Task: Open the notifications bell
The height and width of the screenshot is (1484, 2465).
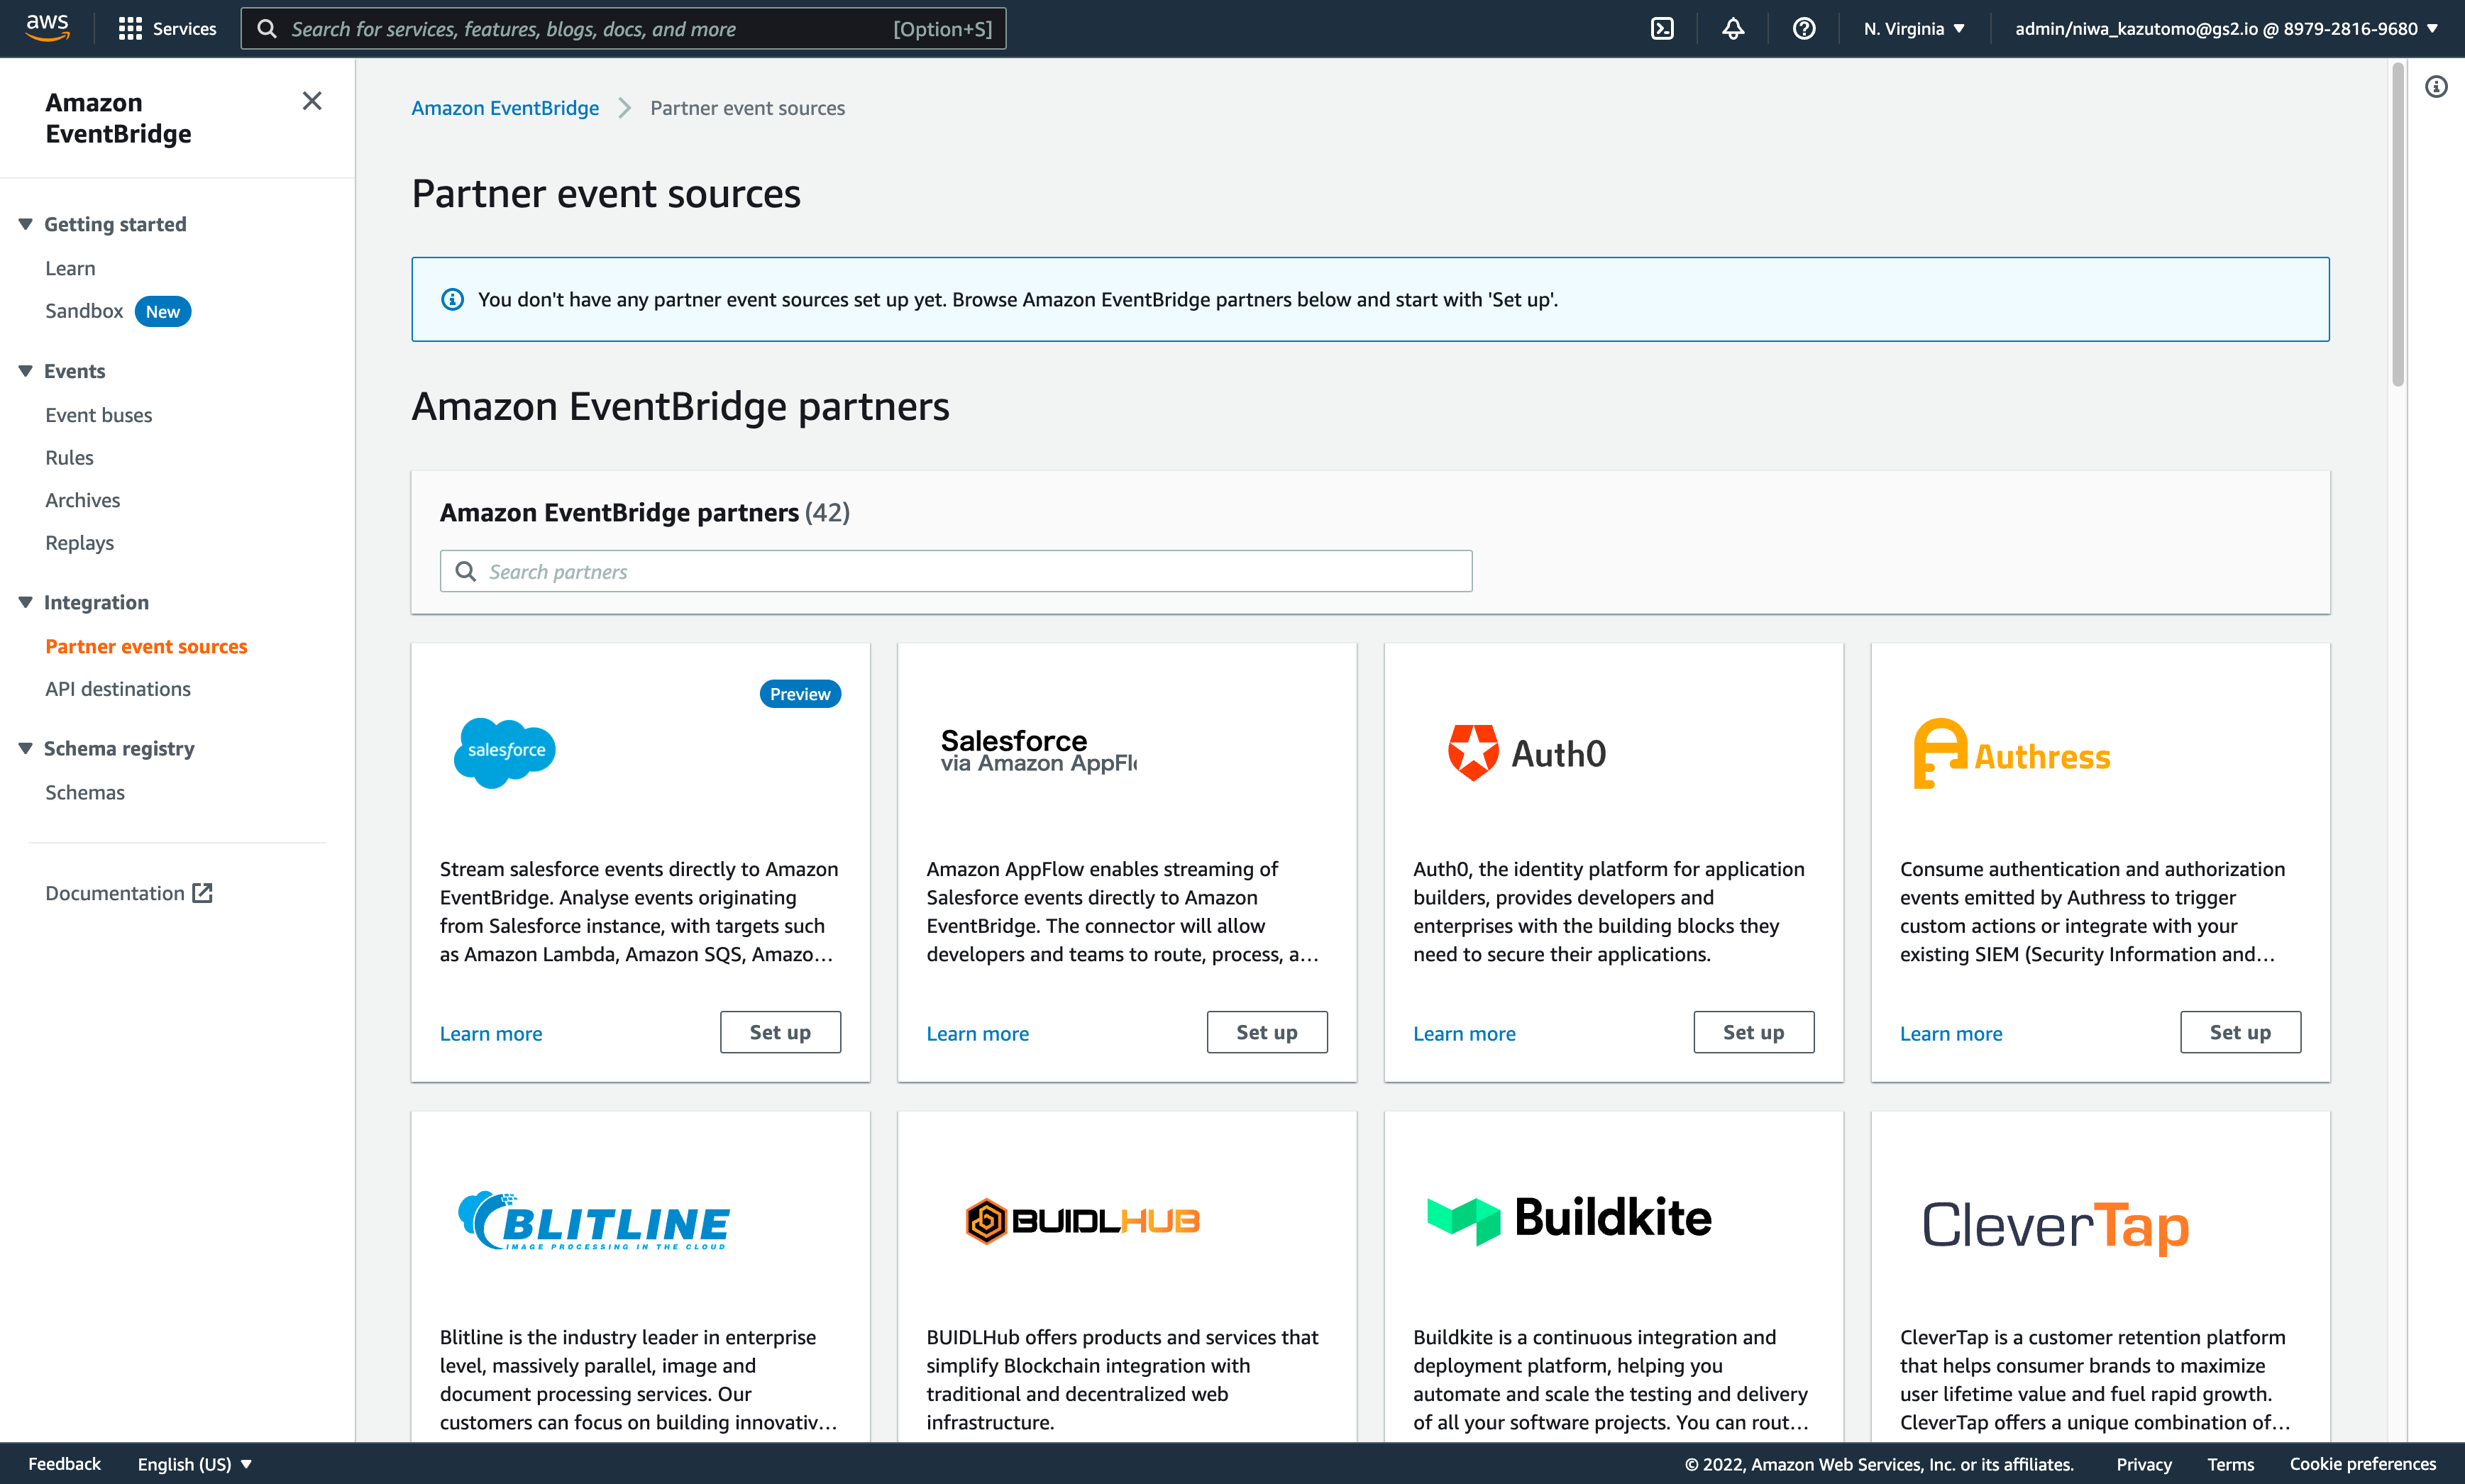Action: 1733,29
